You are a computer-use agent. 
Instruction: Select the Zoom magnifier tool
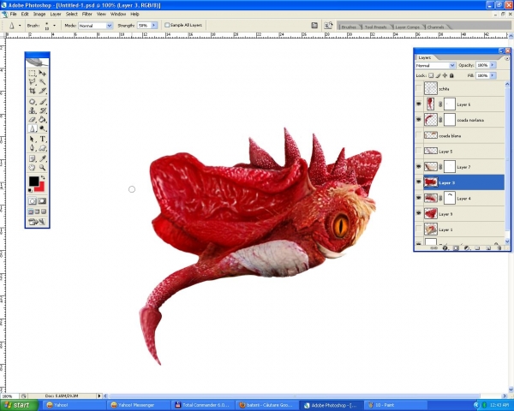(x=42, y=168)
